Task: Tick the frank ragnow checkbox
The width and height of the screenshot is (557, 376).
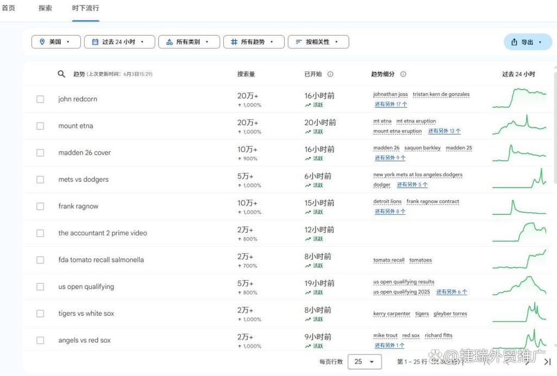Action: pos(40,206)
